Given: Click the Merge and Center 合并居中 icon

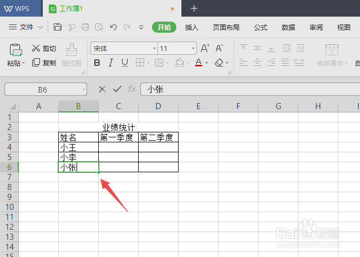Looking at the screenshot, I should [332, 49].
